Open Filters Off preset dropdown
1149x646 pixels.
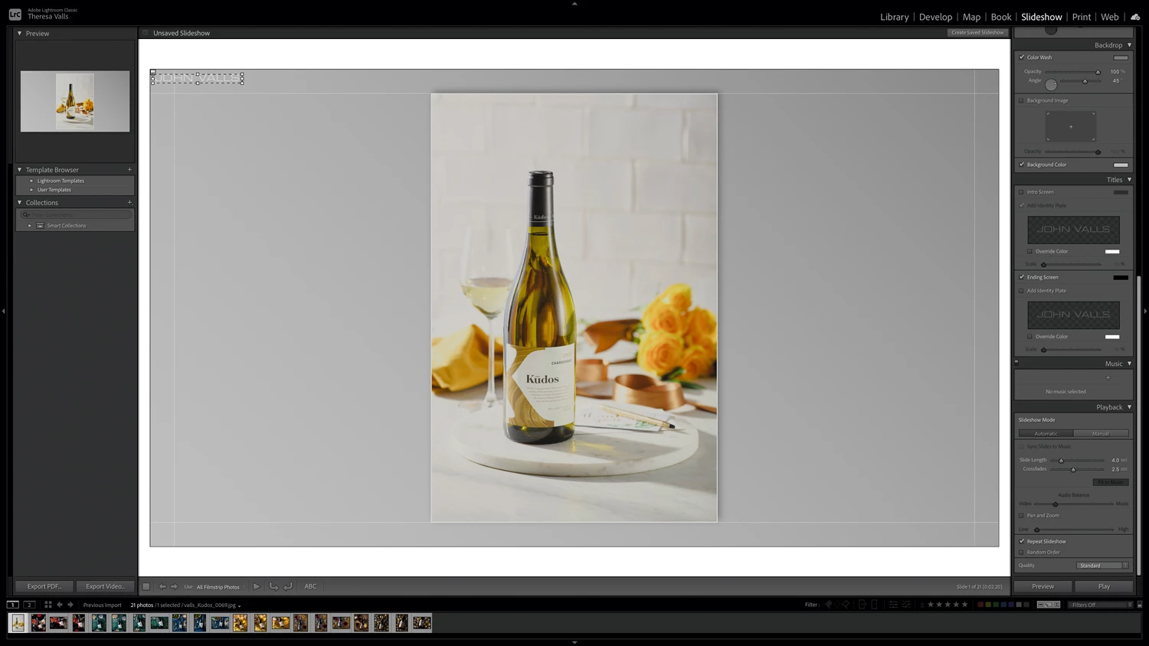point(1100,605)
